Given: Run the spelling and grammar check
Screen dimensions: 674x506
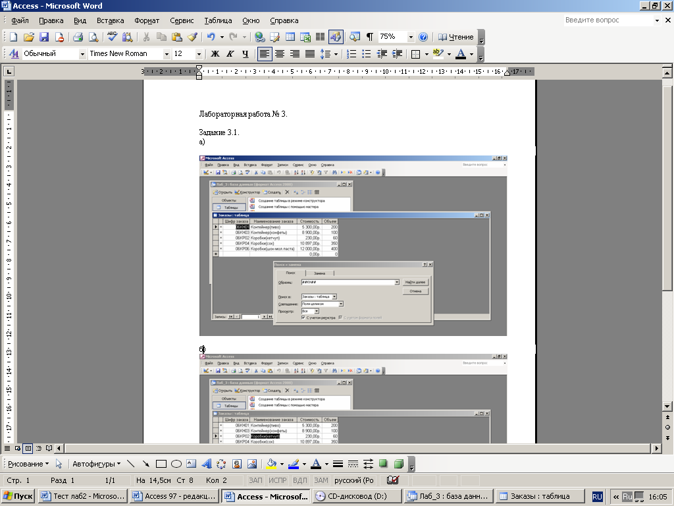Looking at the screenshot, I should [x=112, y=37].
